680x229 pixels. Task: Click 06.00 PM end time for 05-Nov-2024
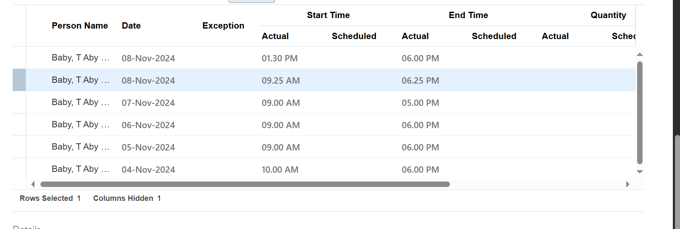click(x=421, y=147)
